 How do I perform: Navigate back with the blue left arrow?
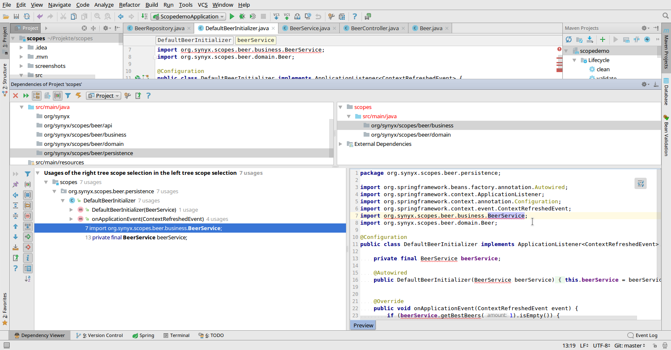tap(121, 16)
